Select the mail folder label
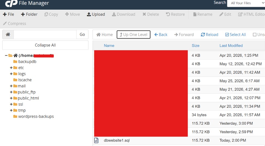The height and width of the screenshot is (146, 265). (x=22, y=86)
